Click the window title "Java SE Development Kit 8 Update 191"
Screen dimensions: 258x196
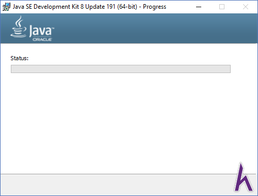[64, 7]
